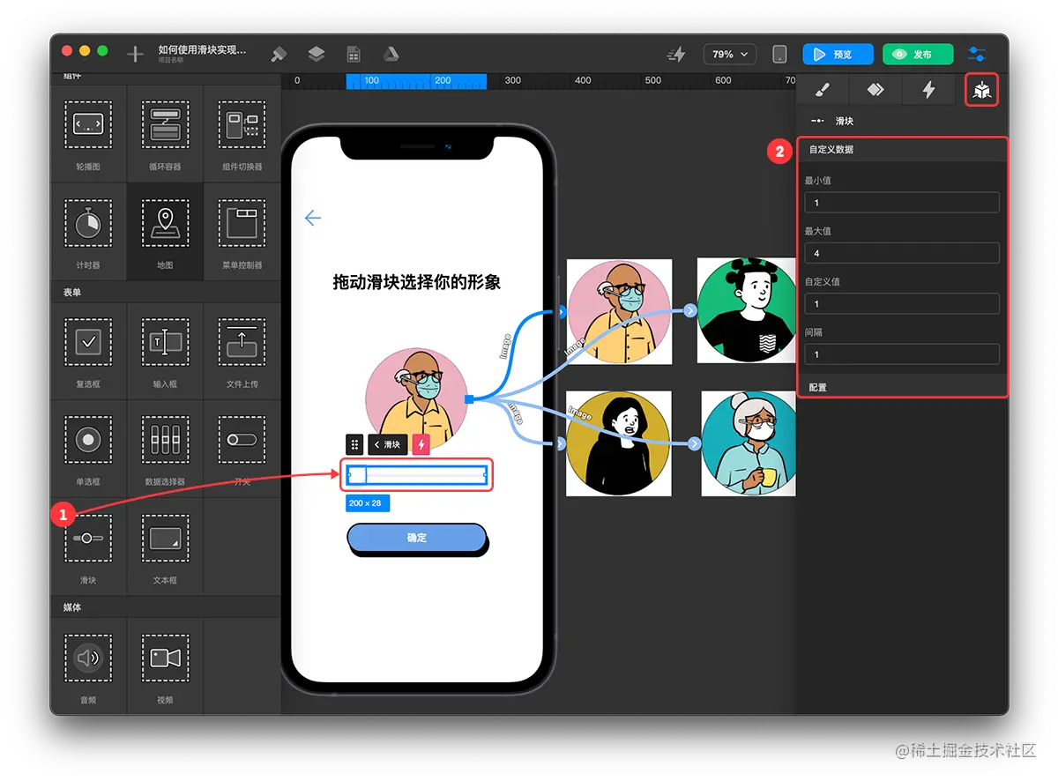Click the project title 如何使用滑块实现
The height and width of the screenshot is (781, 1058).
click(x=202, y=50)
